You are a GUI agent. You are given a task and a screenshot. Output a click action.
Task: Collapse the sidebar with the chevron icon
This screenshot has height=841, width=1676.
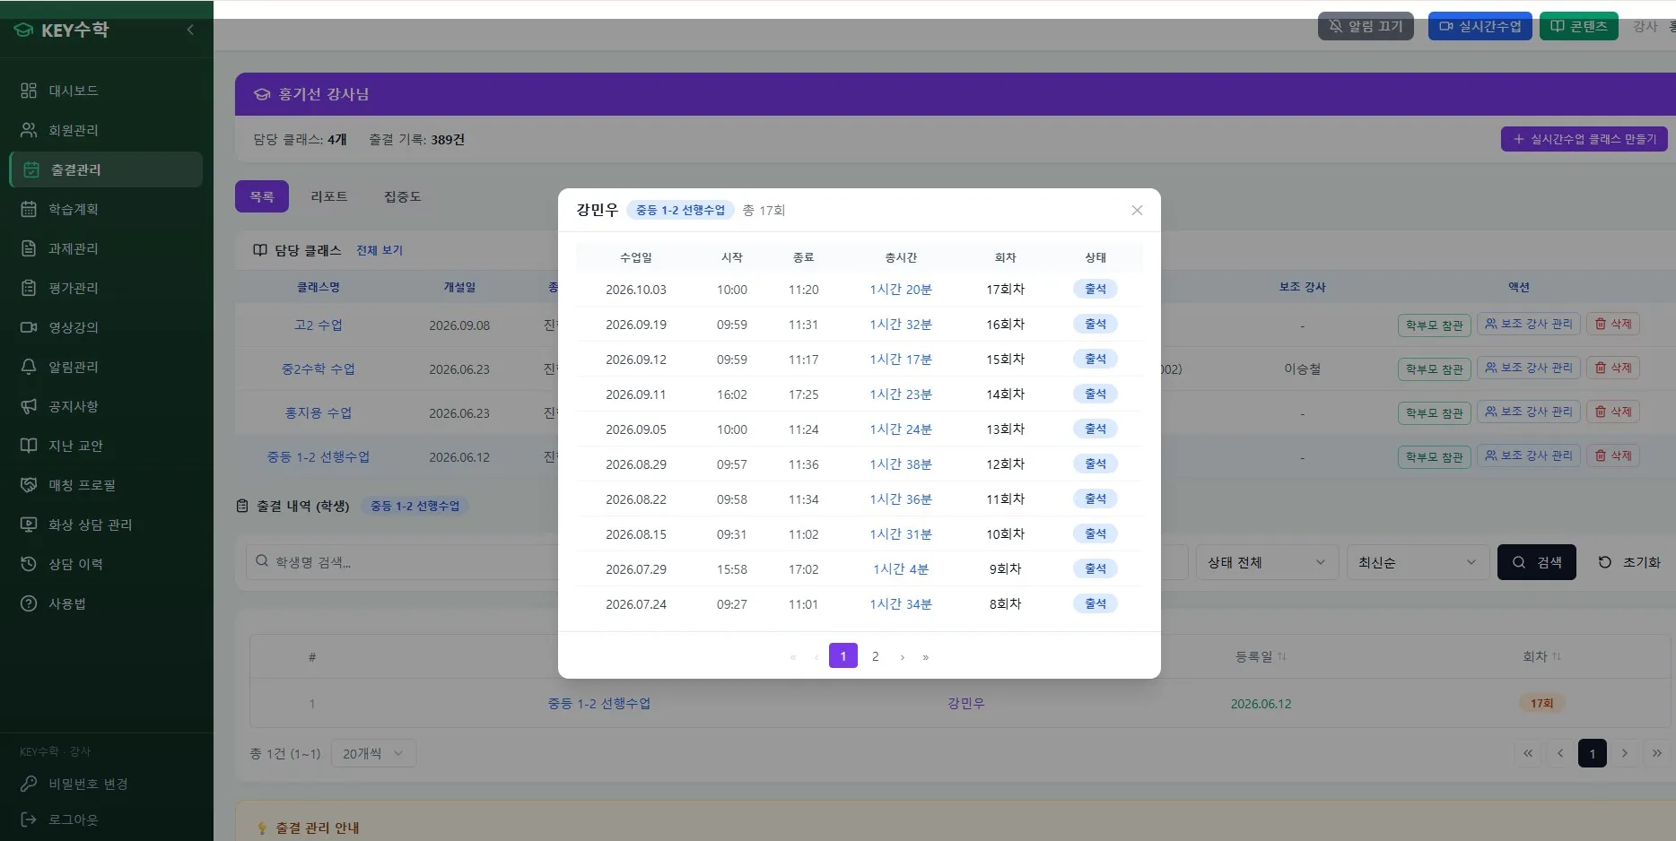pyautogui.click(x=190, y=30)
